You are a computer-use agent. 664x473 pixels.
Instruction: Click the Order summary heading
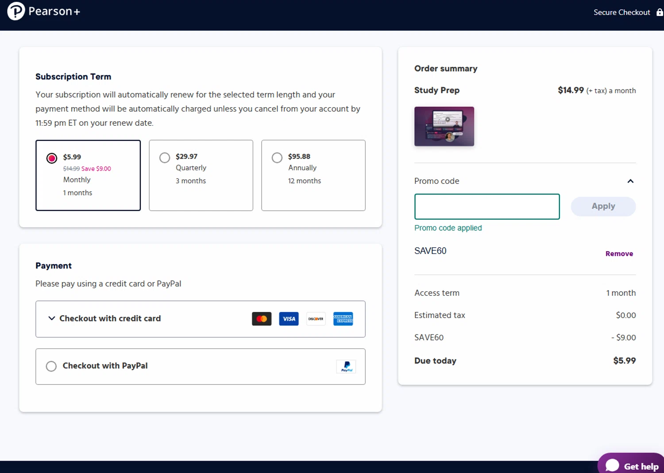pos(446,69)
